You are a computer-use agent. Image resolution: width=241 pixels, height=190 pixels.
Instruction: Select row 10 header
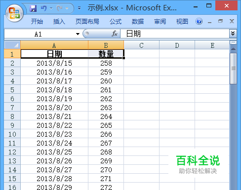tap(12, 134)
